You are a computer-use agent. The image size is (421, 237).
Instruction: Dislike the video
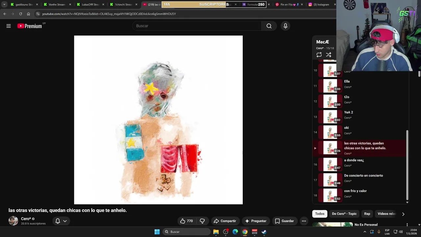coord(202,221)
